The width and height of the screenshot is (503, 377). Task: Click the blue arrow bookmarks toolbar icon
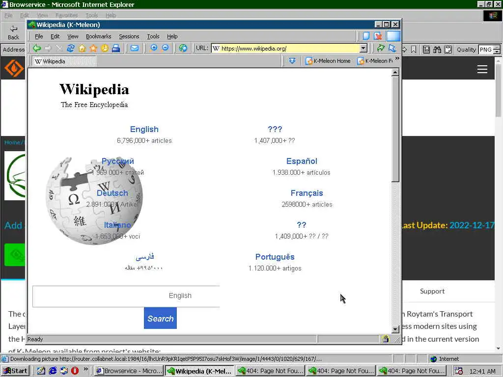pos(292,60)
